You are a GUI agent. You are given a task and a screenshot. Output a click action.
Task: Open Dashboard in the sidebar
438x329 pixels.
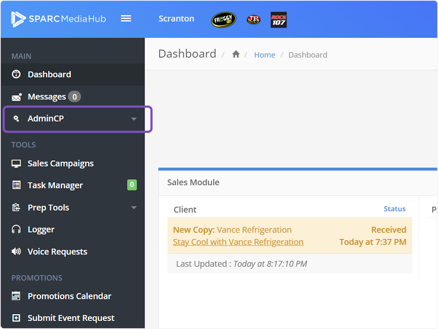pyautogui.click(x=49, y=74)
